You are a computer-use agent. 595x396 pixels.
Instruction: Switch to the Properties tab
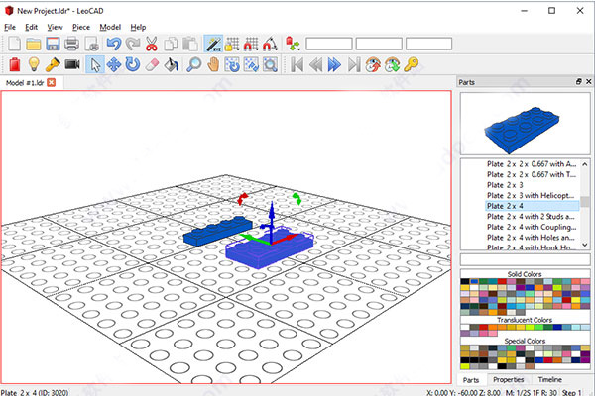(x=509, y=379)
